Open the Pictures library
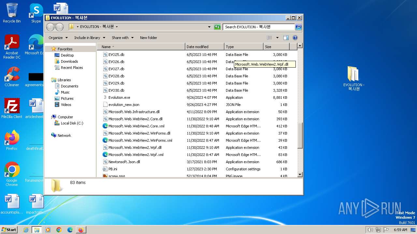The image size is (417, 234). [x=67, y=98]
